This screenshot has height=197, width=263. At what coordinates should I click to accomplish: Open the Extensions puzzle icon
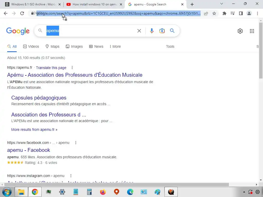(224, 13)
